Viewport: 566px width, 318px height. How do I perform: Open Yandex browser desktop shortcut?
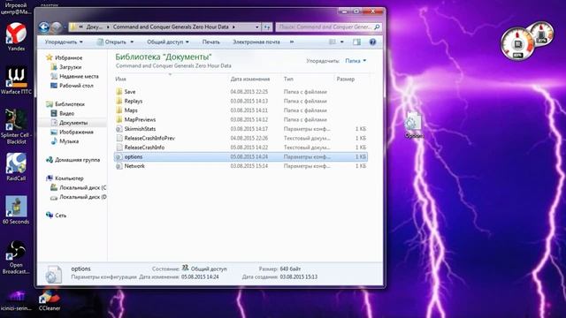(x=16, y=37)
